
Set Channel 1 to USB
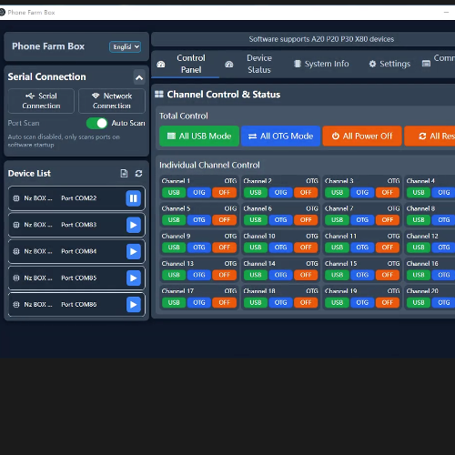coord(174,193)
